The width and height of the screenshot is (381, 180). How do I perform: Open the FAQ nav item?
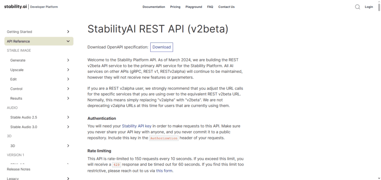coord(210,7)
